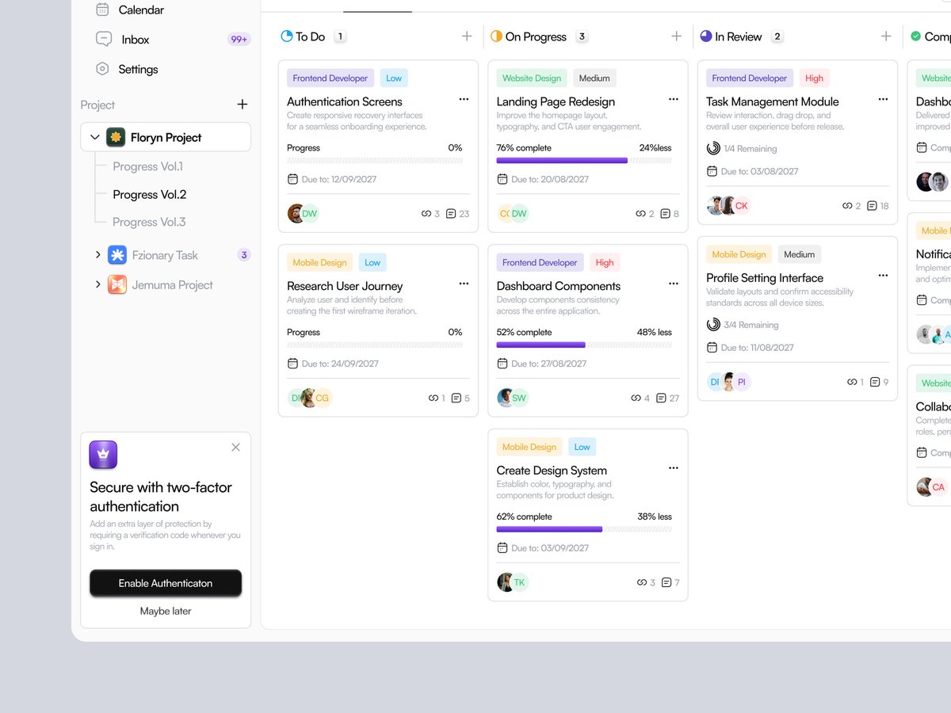951x713 pixels.
Task: Click the comments icon on Authentication Screens card
Action: 451,214
